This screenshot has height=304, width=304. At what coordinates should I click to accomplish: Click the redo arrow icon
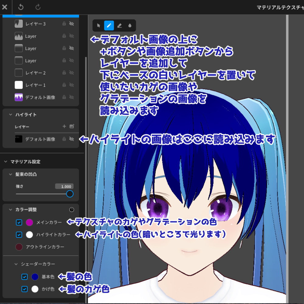(x=37, y=7)
